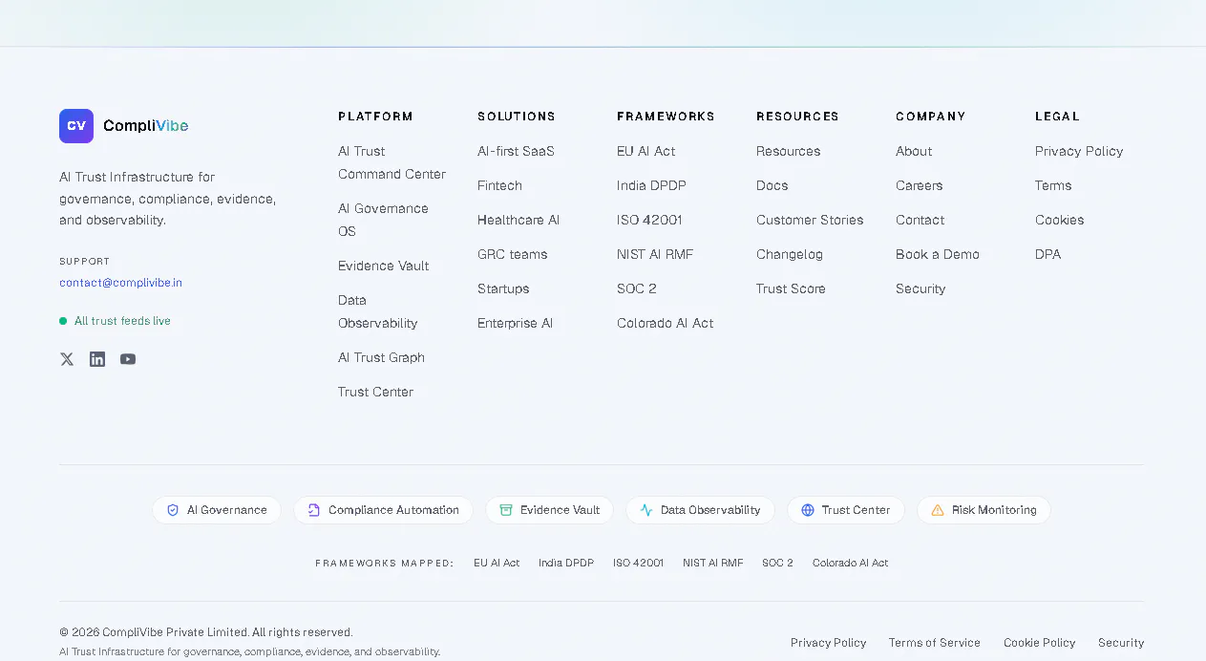Click the AI Governance pill button
This screenshot has height=661, width=1206.
tap(217, 510)
